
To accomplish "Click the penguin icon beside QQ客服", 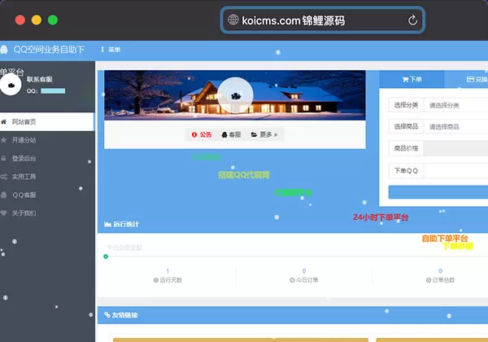I will coord(3,195).
